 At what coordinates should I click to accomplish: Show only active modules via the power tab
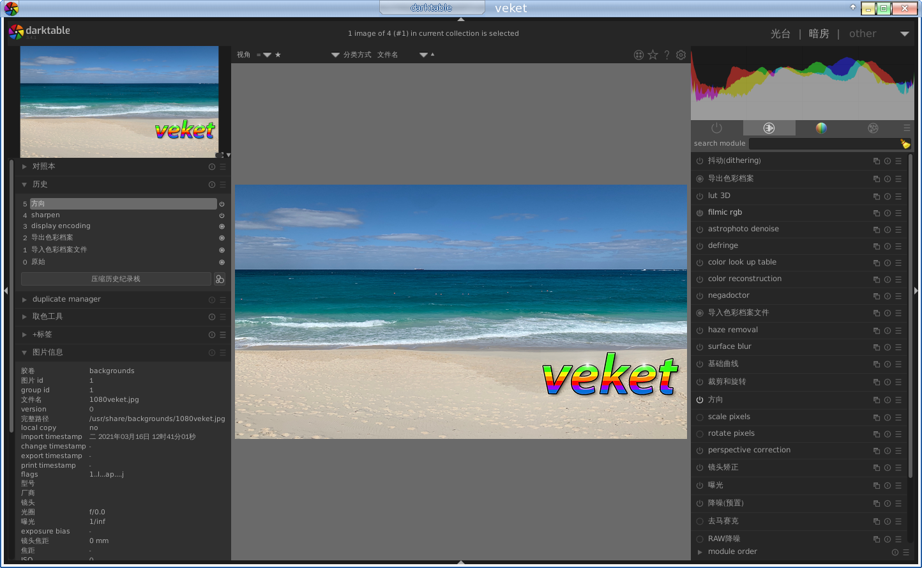point(716,128)
